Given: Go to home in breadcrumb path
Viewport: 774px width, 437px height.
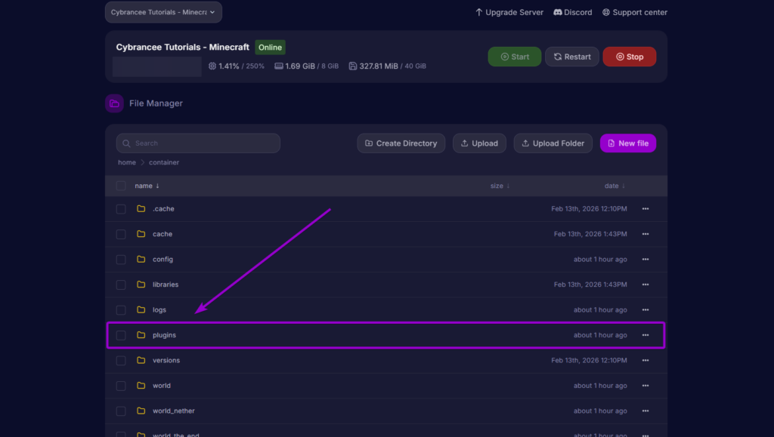Looking at the screenshot, I should click(x=127, y=162).
